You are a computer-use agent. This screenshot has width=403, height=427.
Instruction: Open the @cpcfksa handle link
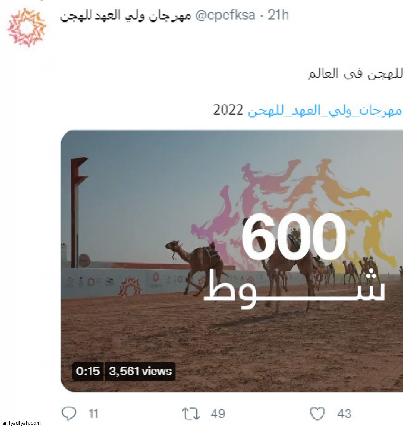225,15
